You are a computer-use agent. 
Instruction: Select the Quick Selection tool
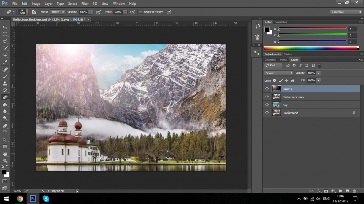pyautogui.click(x=5, y=48)
